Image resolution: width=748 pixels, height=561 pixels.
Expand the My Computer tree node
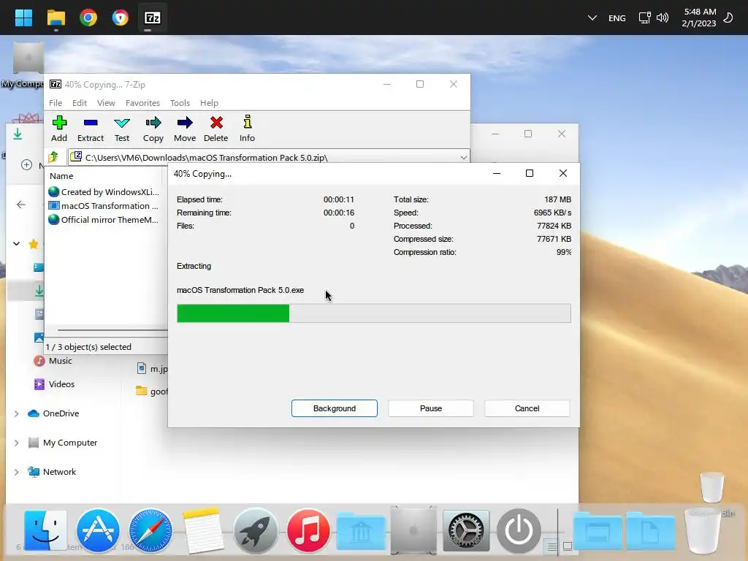(x=16, y=443)
